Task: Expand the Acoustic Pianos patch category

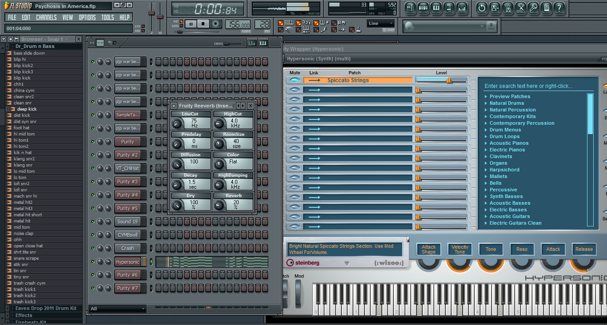Action: [x=509, y=143]
